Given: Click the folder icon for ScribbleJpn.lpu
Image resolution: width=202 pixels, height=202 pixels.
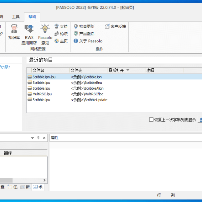Looking at the screenshot, I should (30, 77).
